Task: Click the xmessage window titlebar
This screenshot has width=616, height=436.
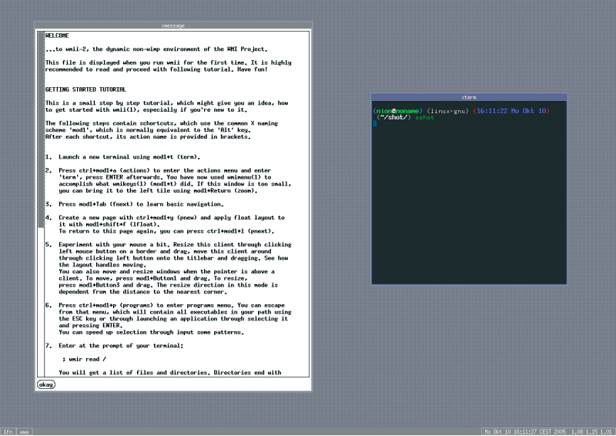Action: [x=173, y=25]
